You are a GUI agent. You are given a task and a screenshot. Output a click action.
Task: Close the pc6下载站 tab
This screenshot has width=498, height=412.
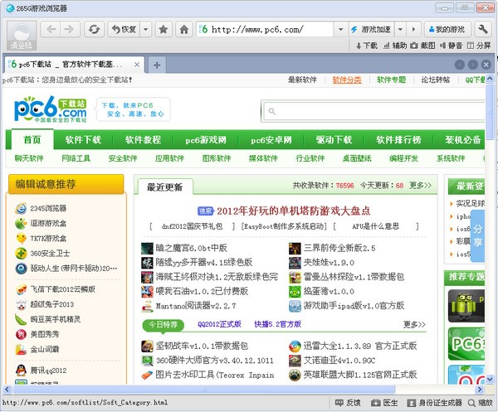(x=137, y=65)
